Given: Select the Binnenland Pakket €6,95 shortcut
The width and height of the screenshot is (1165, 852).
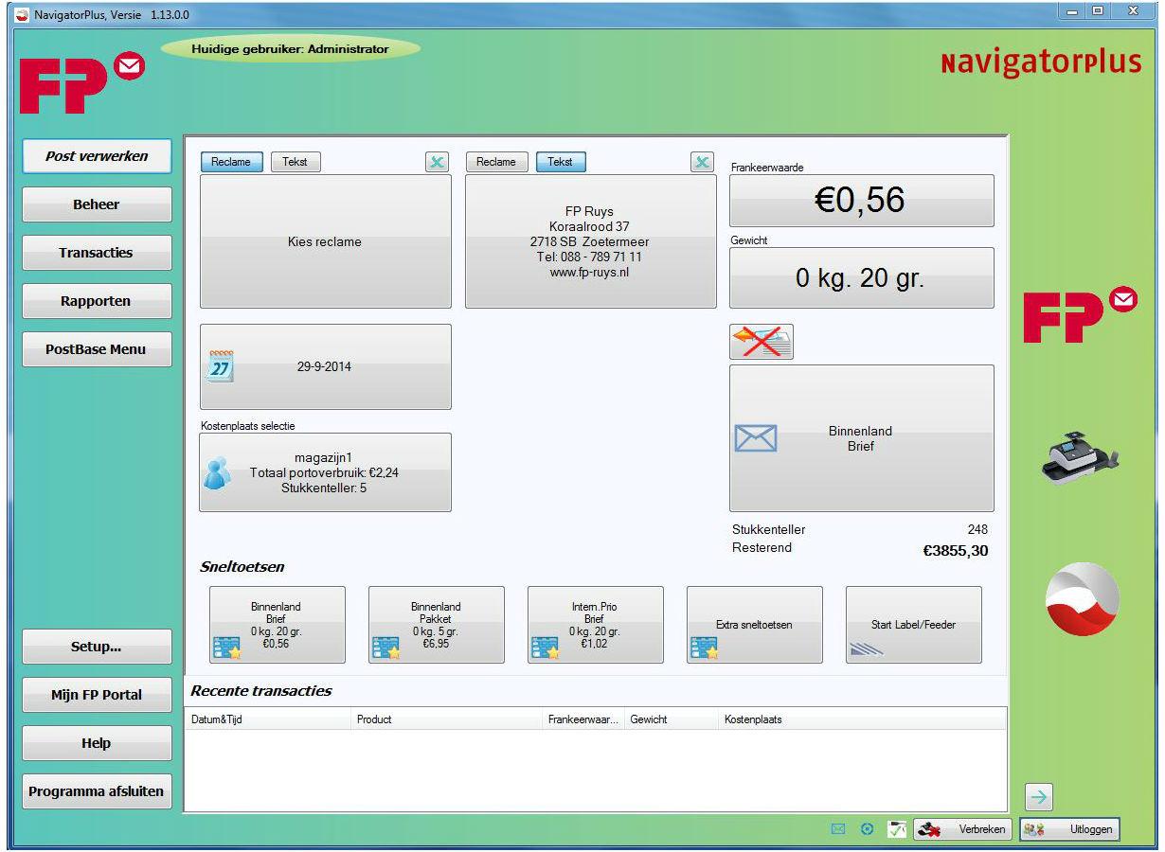Looking at the screenshot, I should [x=436, y=625].
